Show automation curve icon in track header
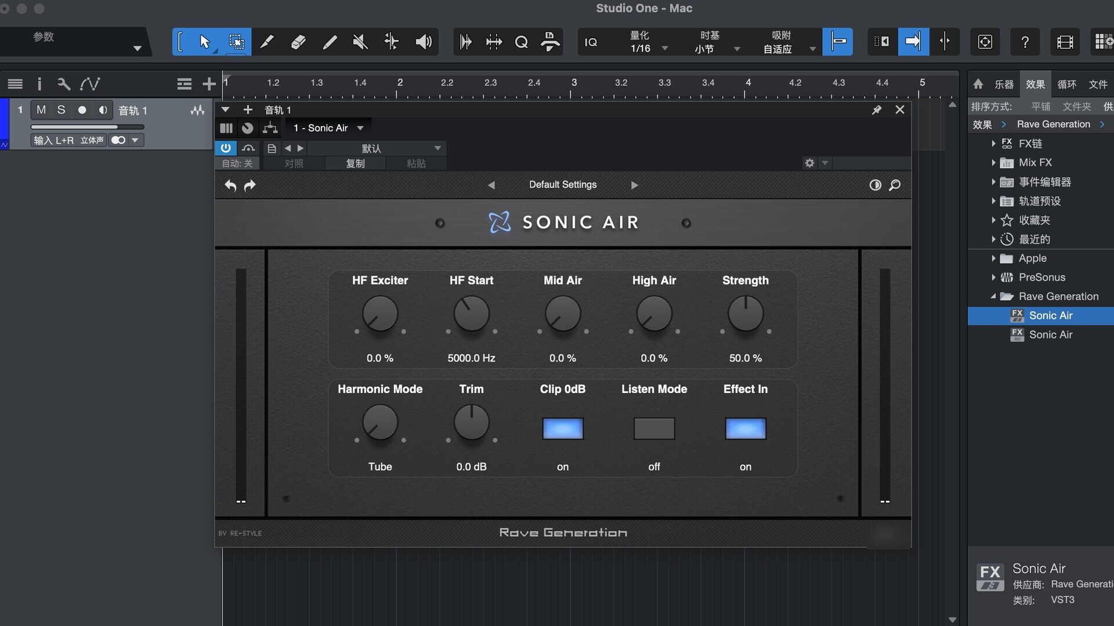 (90, 84)
